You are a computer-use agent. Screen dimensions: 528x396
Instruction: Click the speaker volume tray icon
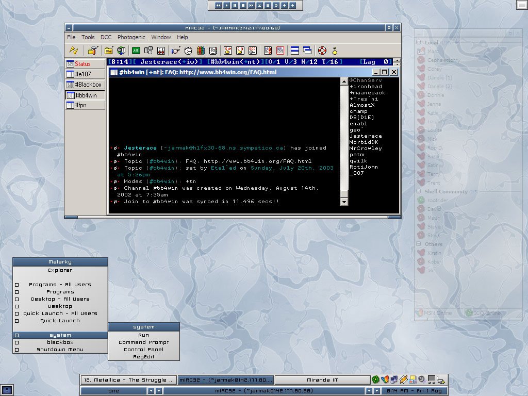(422, 379)
